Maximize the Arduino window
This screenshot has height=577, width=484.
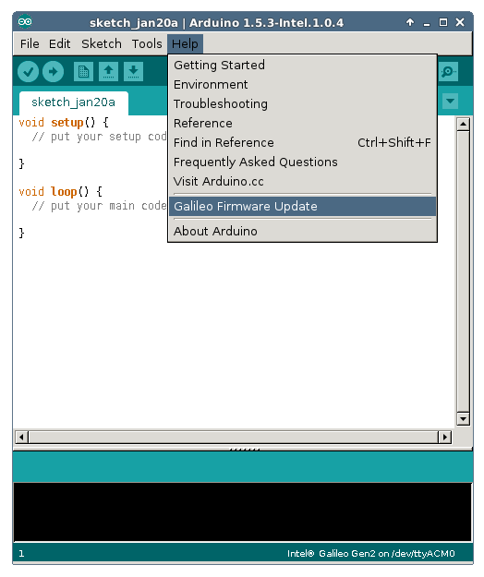point(443,22)
